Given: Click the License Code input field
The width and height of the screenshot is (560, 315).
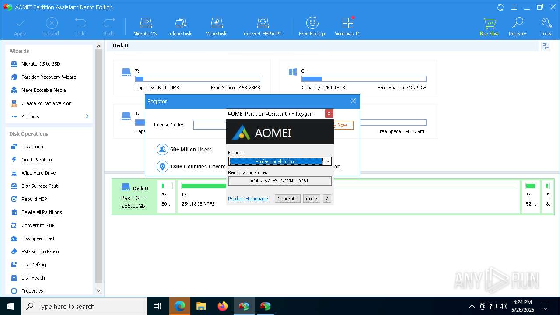Looking at the screenshot, I should click(210, 125).
